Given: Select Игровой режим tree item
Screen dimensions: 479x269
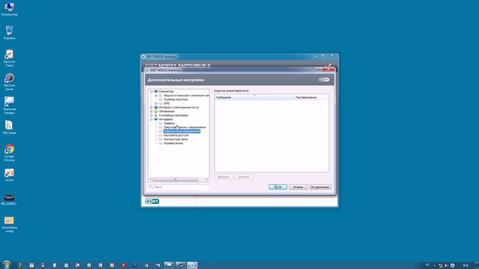Looking at the screenshot, I should [173, 143].
